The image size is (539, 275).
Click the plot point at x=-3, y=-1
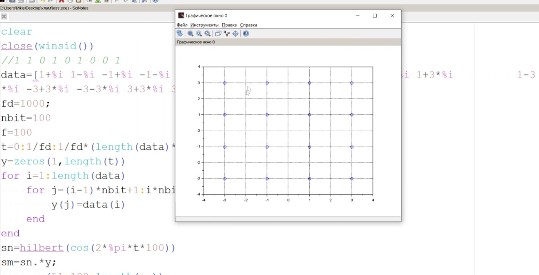click(x=225, y=147)
